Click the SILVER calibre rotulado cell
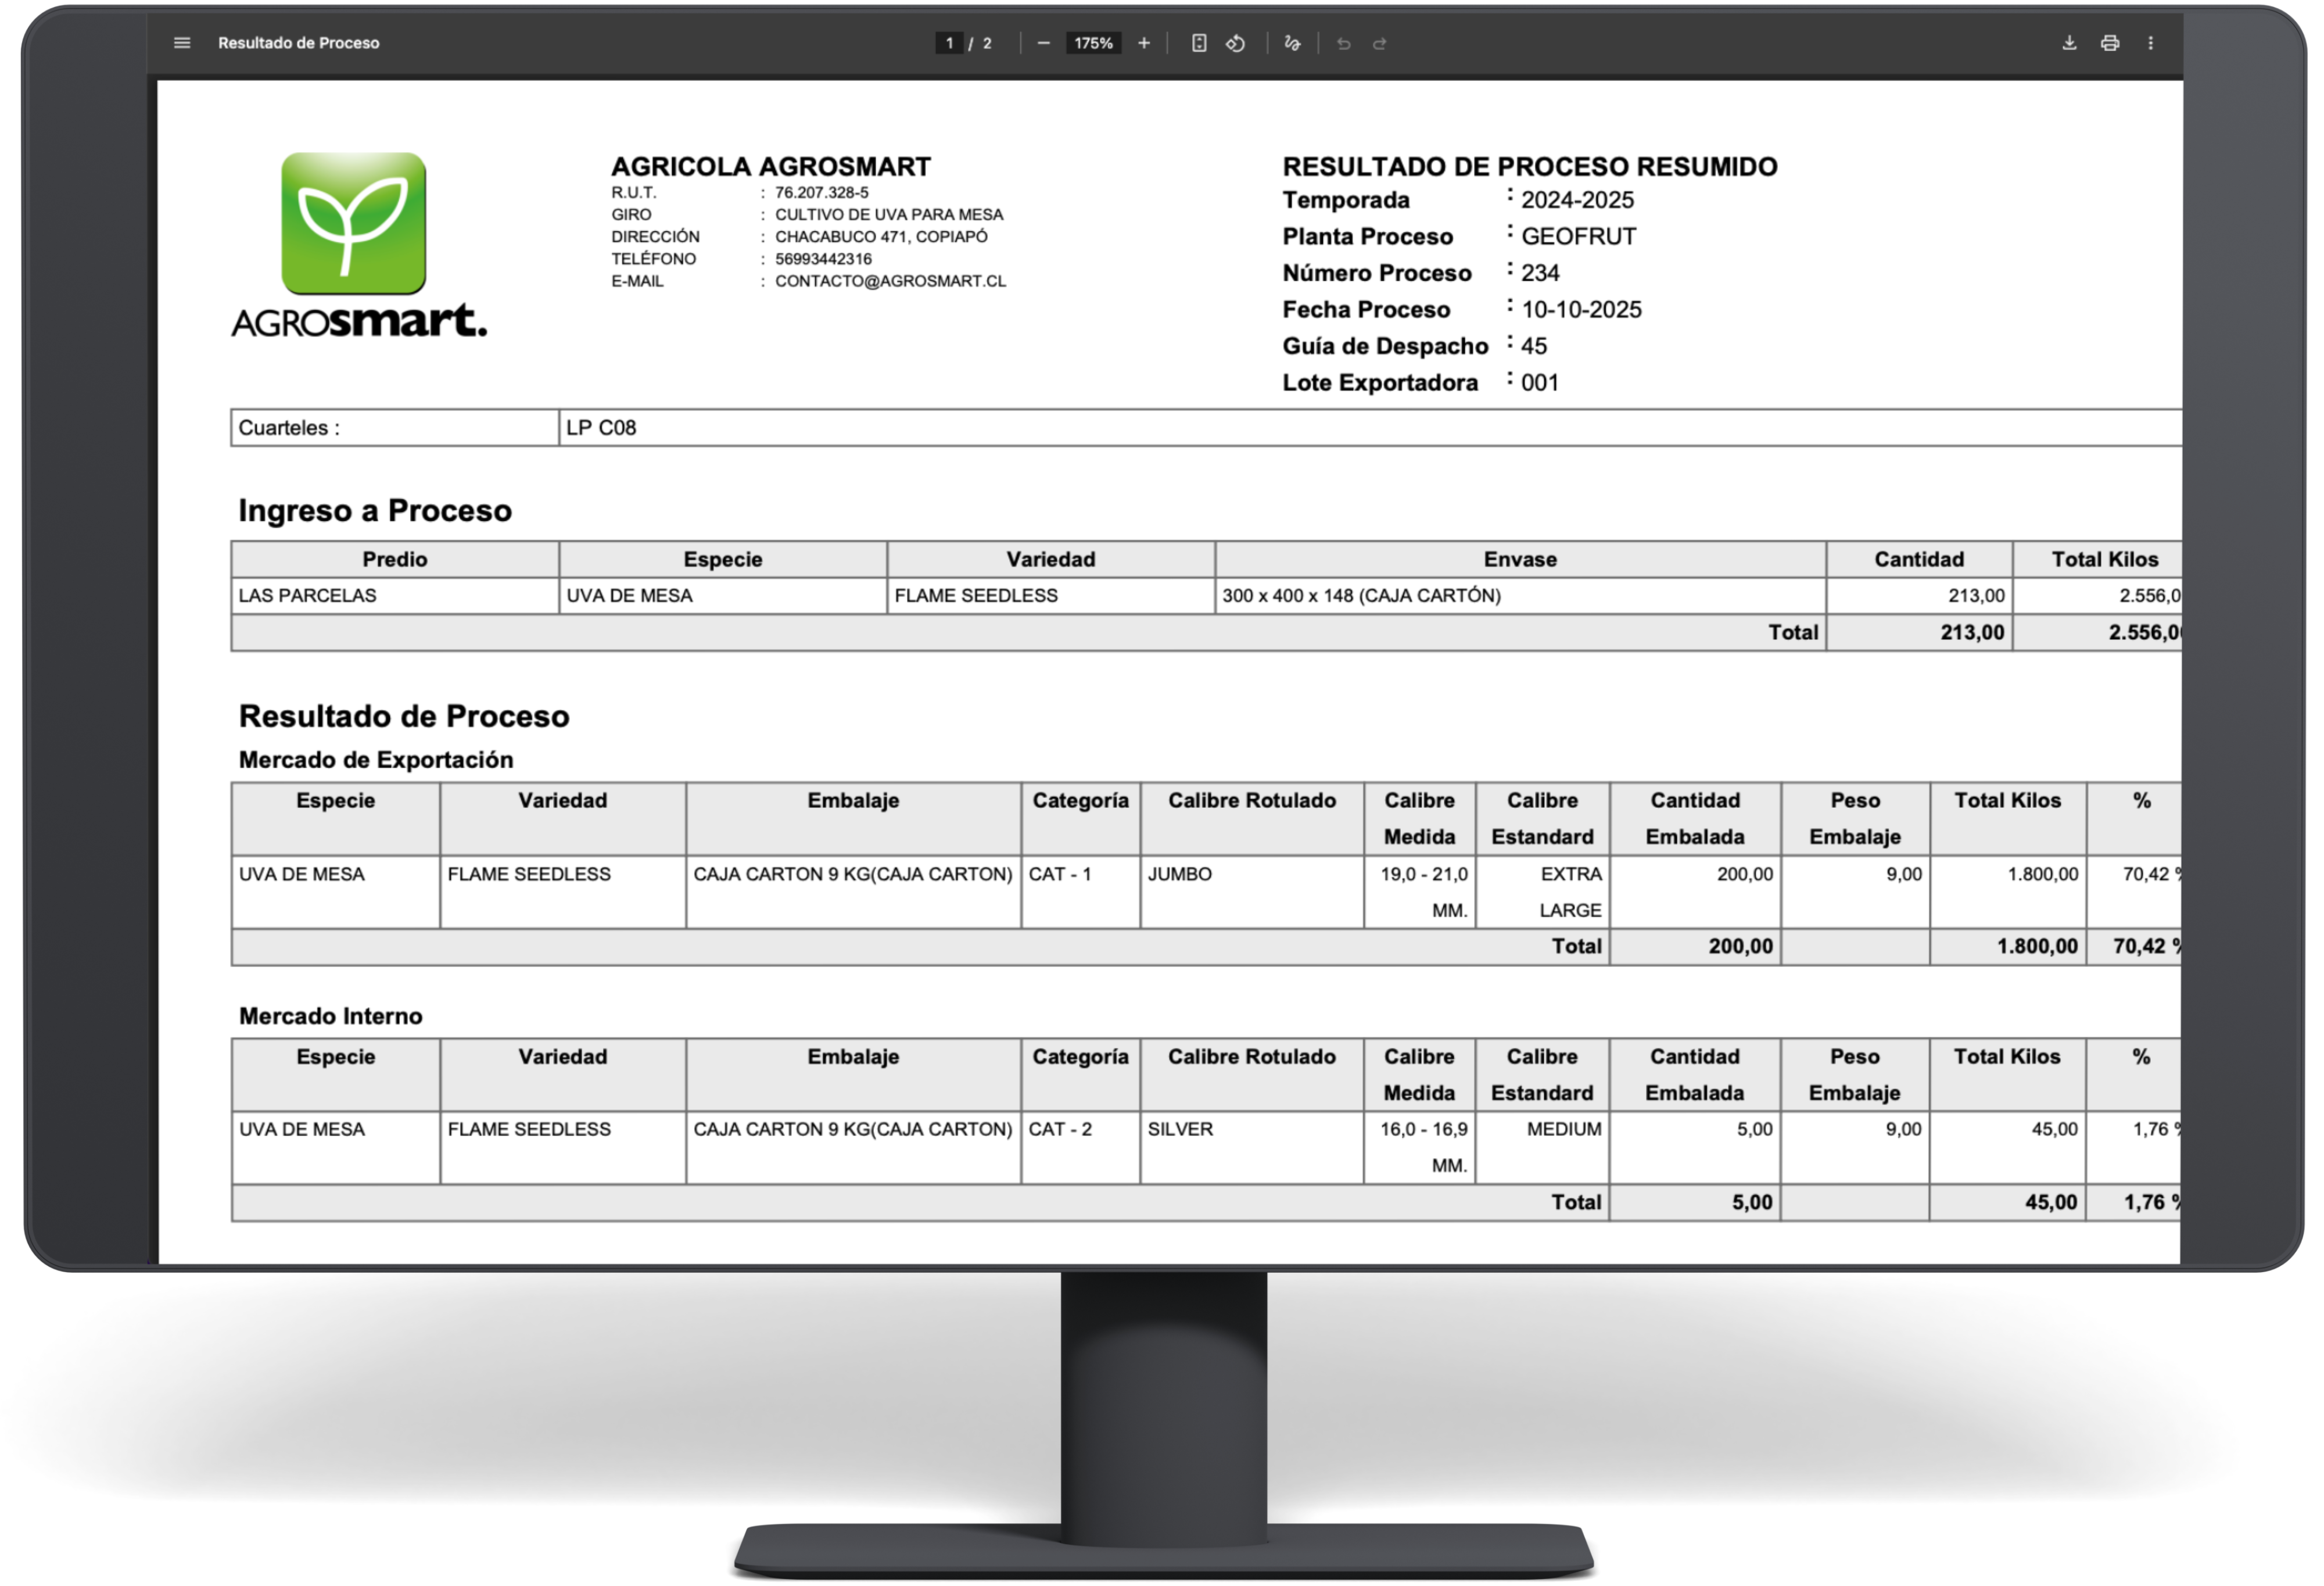 point(1180,1129)
